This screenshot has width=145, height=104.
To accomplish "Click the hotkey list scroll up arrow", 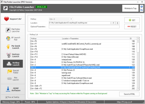I will [x=138, y=38].
